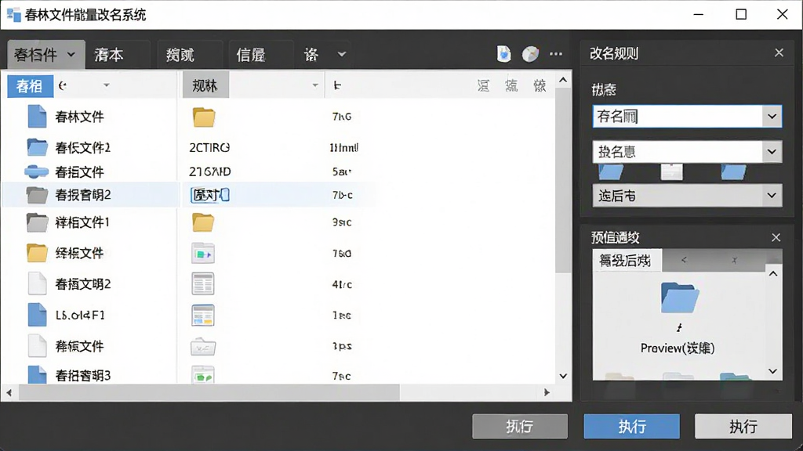The height and width of the screenshot is (451, 803).
Task: Select the 籌级后烖 preview tab
Action: click(626, 261)
